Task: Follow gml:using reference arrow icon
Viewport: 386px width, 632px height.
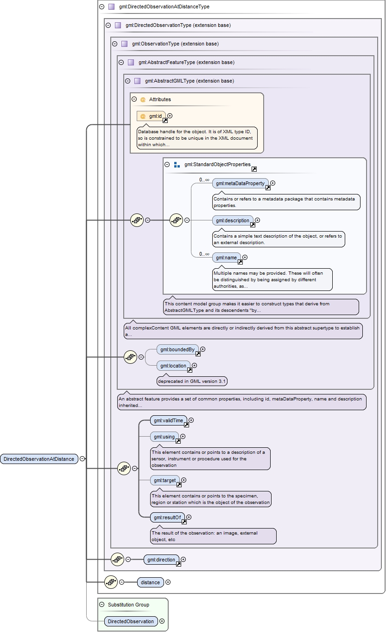Action: pyautogui.click(x=178, y=441)
